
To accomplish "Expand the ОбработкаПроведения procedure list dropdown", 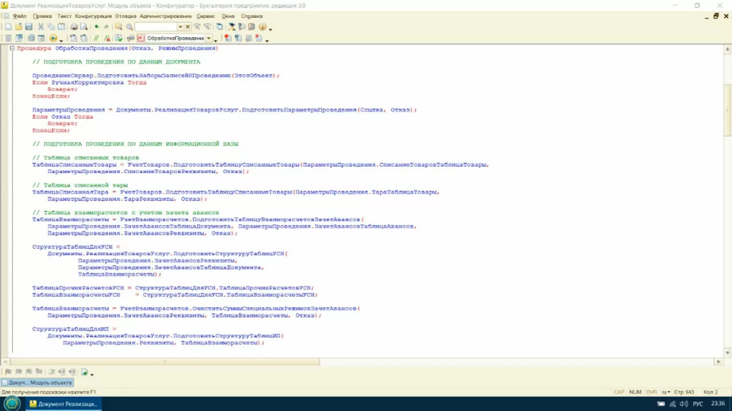I will pyautogui.click(x=208, y=38).
